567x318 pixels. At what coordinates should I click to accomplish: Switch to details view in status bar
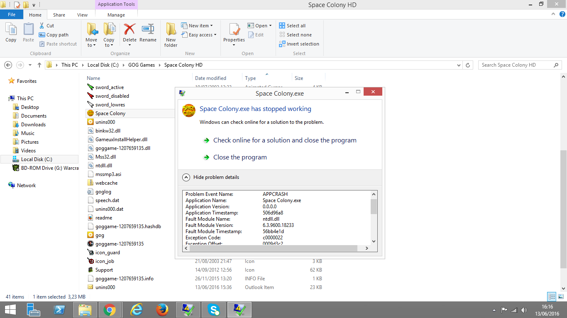[552, 296]
